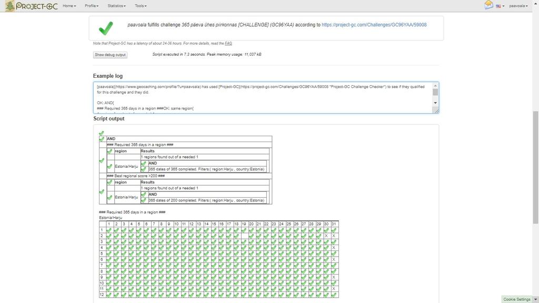
Task: Click the checkmark beside '365 dates of 200 completed'
Action: (144, 200)
